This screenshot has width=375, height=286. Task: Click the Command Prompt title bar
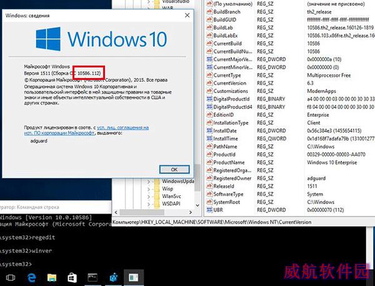56,207
